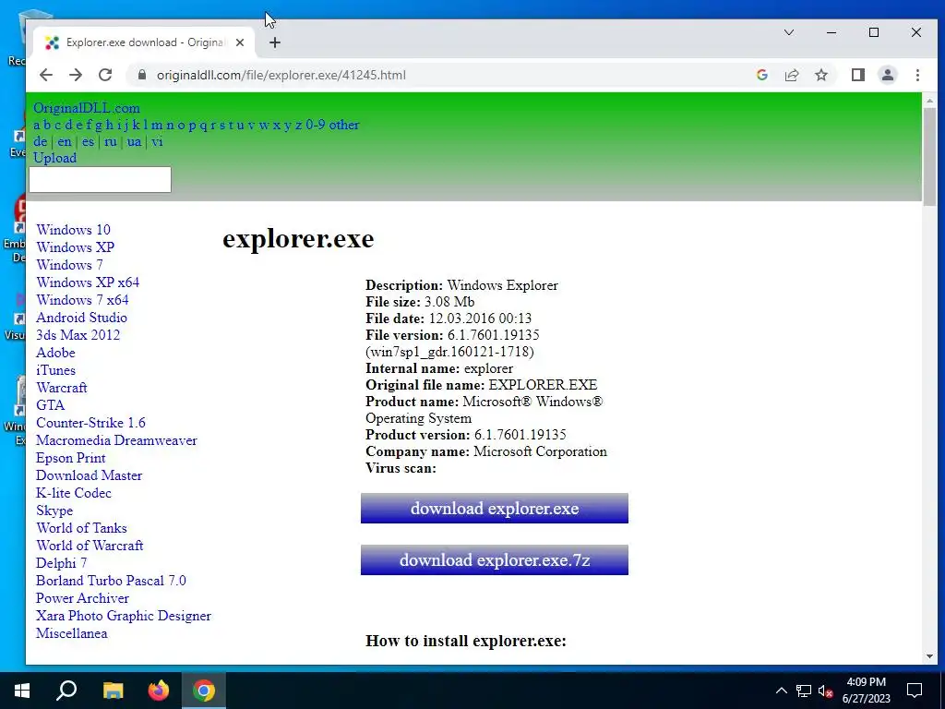Open the 0-9 file index link
Screen dimensions: 945x709
316,125
